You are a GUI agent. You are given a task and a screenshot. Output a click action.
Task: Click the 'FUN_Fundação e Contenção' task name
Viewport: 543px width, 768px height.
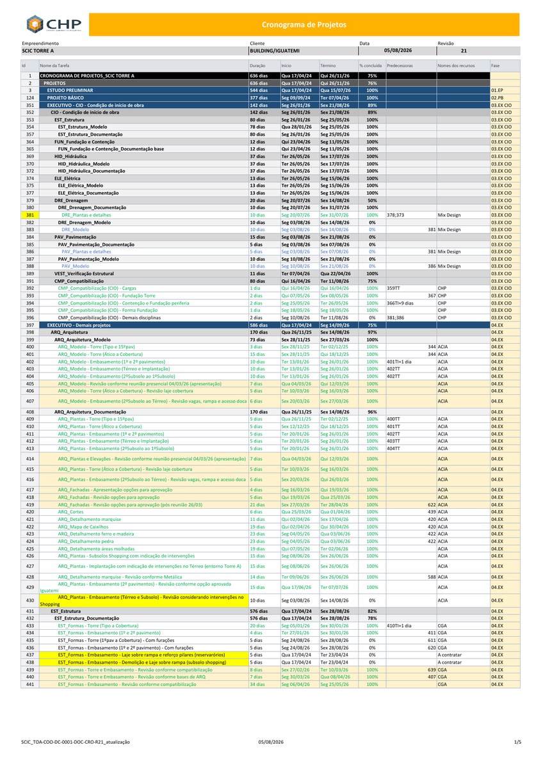click(x=85, y=142)
